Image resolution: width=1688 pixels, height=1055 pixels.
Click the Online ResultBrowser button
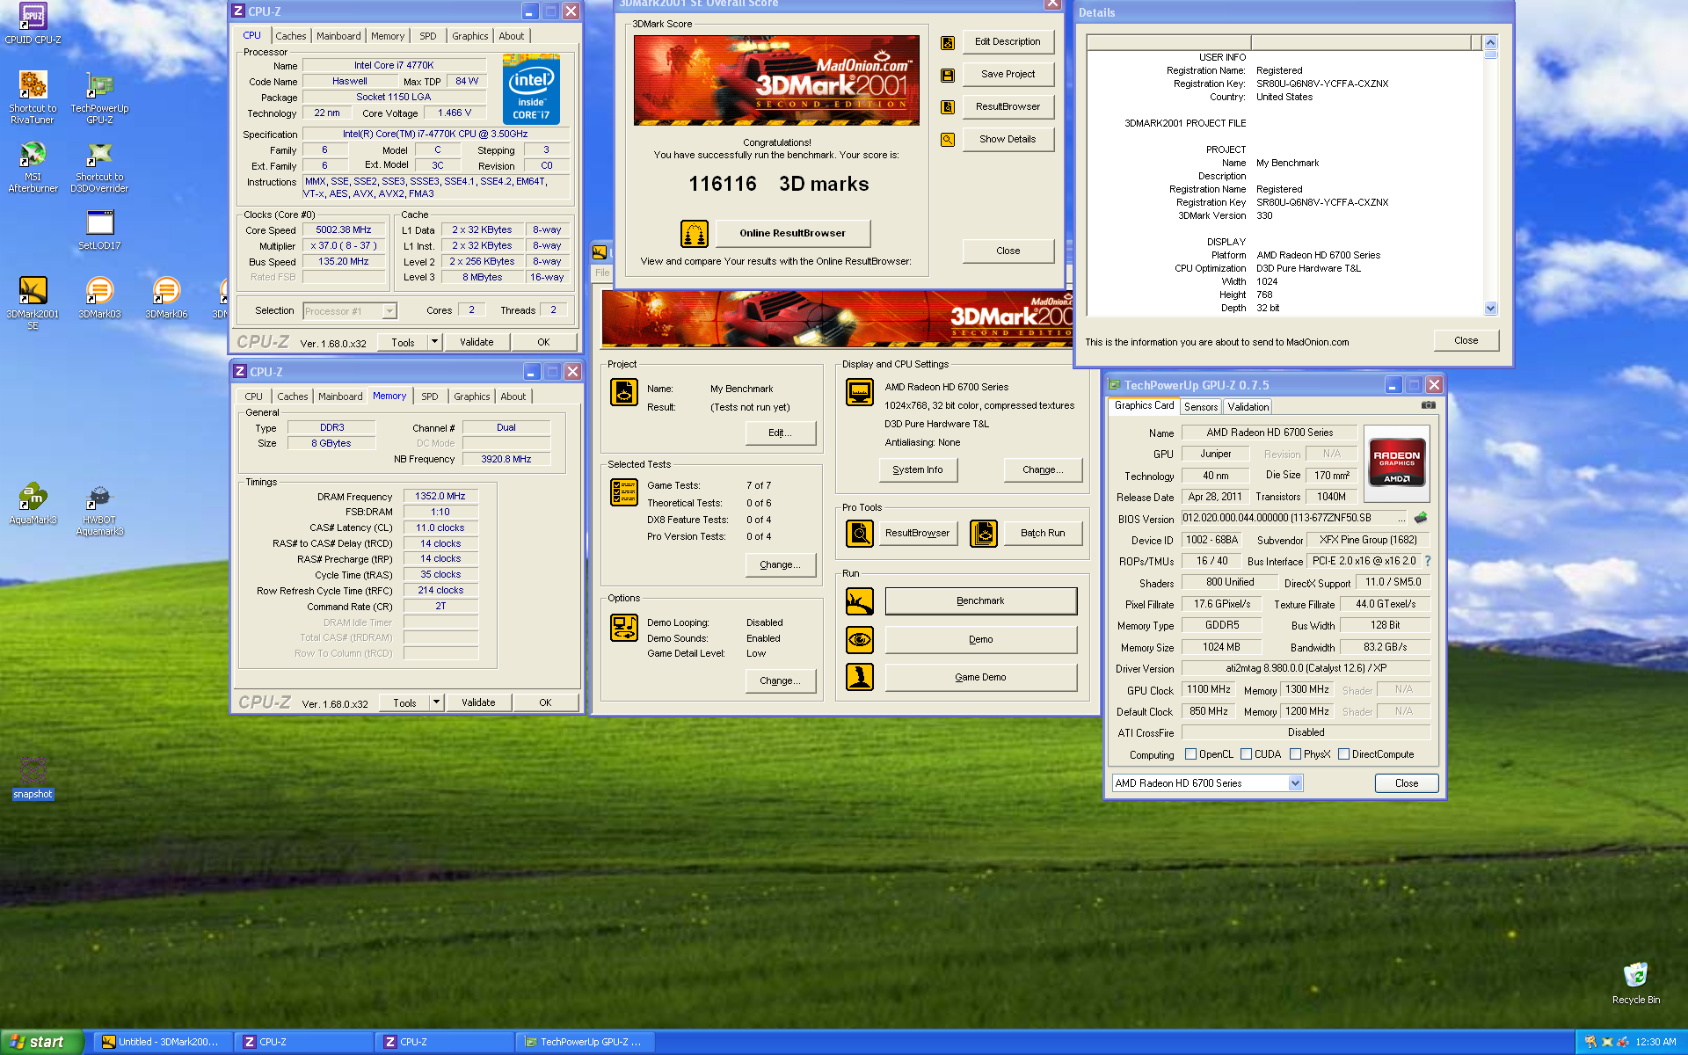pyautogui.click(x=792, y=234)
